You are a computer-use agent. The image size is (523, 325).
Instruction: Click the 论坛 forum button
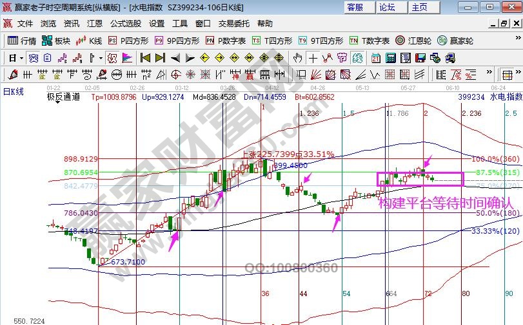pos(387,7)
